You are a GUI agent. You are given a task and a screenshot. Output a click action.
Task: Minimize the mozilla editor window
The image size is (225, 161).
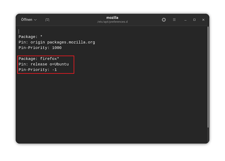click(x=186, y=20)
